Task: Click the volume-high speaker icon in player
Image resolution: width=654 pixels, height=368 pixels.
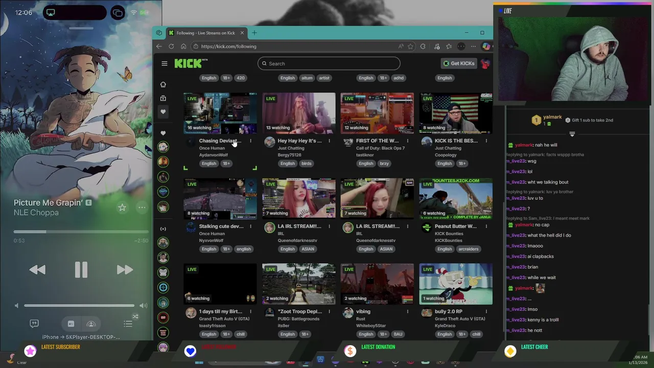Action: [x=144, y=306]
